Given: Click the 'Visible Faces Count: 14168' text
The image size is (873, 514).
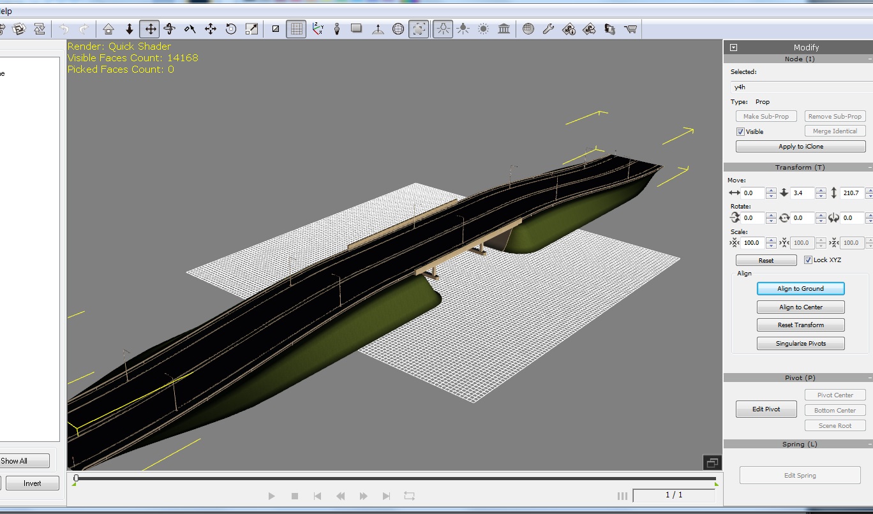Looking at the screenshot, I should click(133, 58).
